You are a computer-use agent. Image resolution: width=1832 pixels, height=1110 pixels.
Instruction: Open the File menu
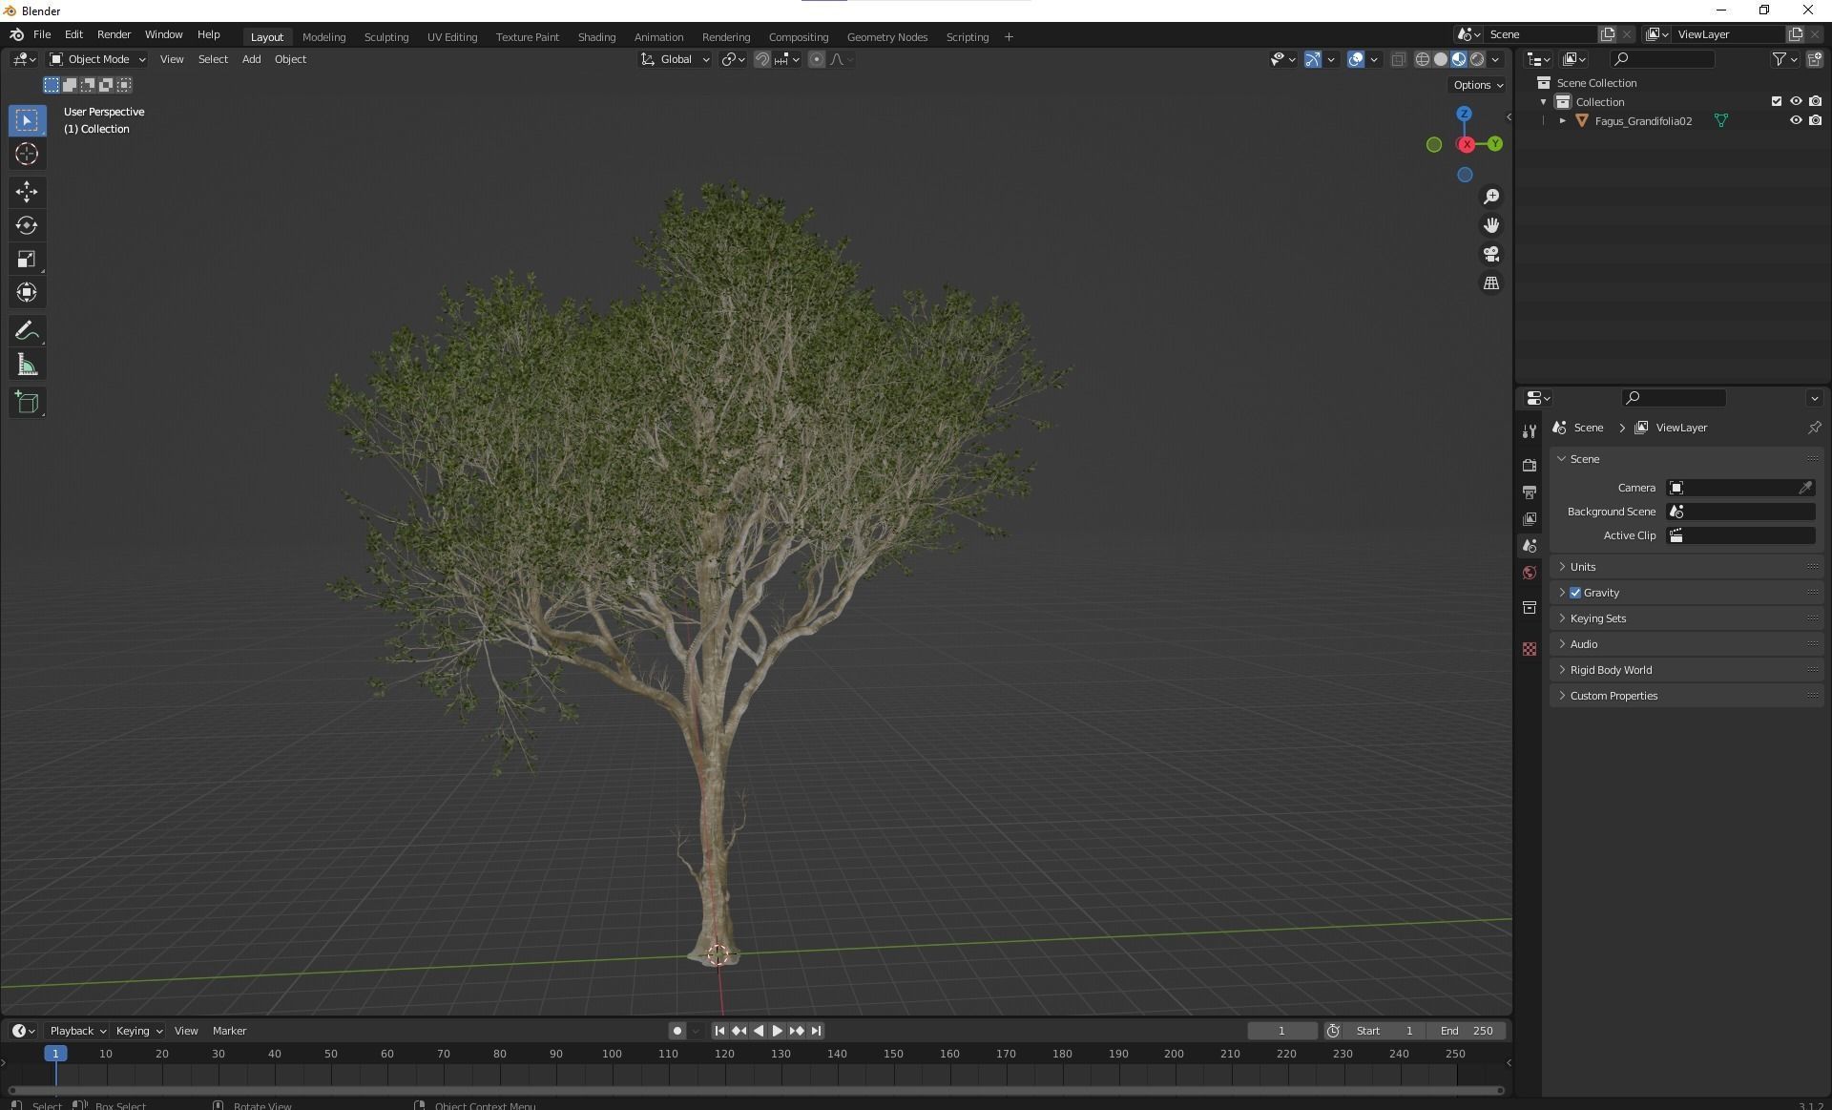(42, 34)
